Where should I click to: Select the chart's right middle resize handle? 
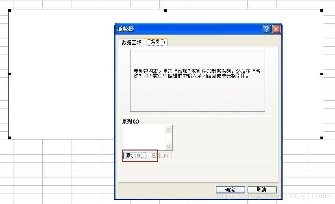click(x=322, y=74)
